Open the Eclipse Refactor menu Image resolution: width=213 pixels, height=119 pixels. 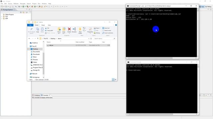coord(16,4)
